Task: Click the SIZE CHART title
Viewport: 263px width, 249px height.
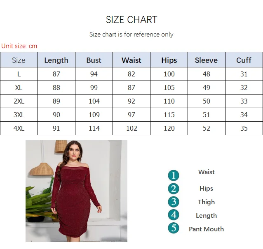Action: coord(131,20)
